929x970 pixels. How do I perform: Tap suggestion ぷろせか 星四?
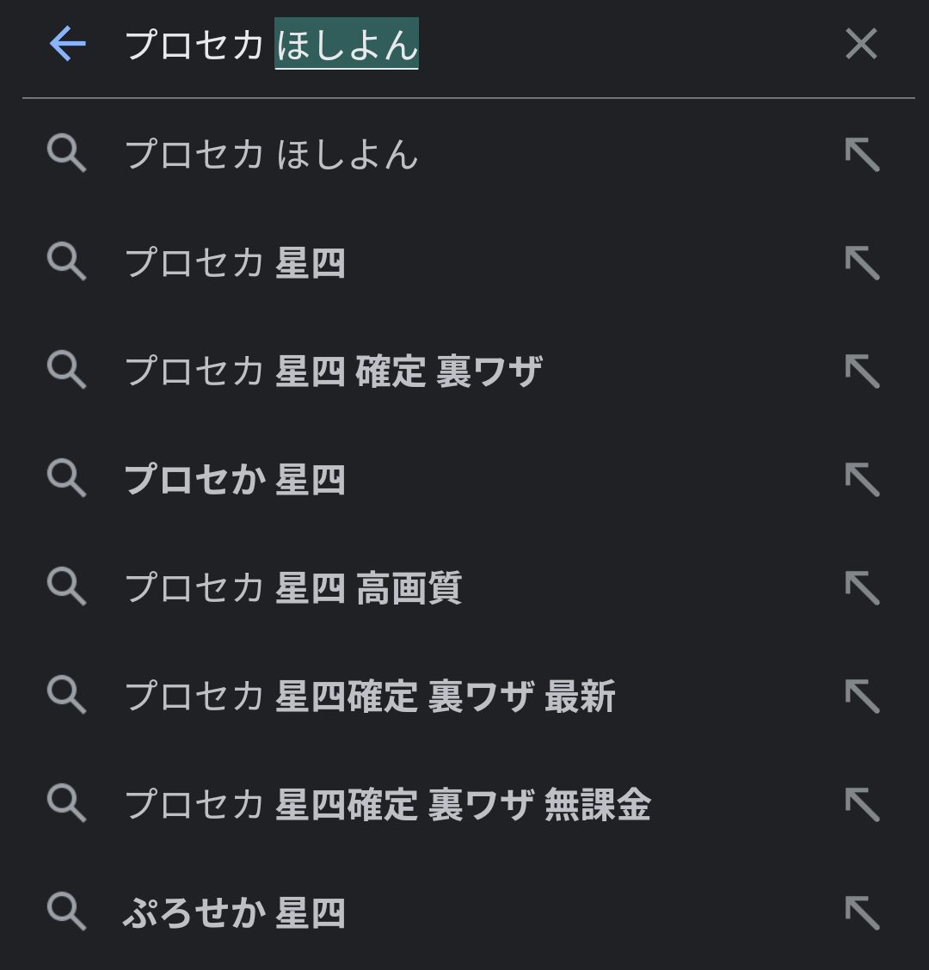coord(235,913)
